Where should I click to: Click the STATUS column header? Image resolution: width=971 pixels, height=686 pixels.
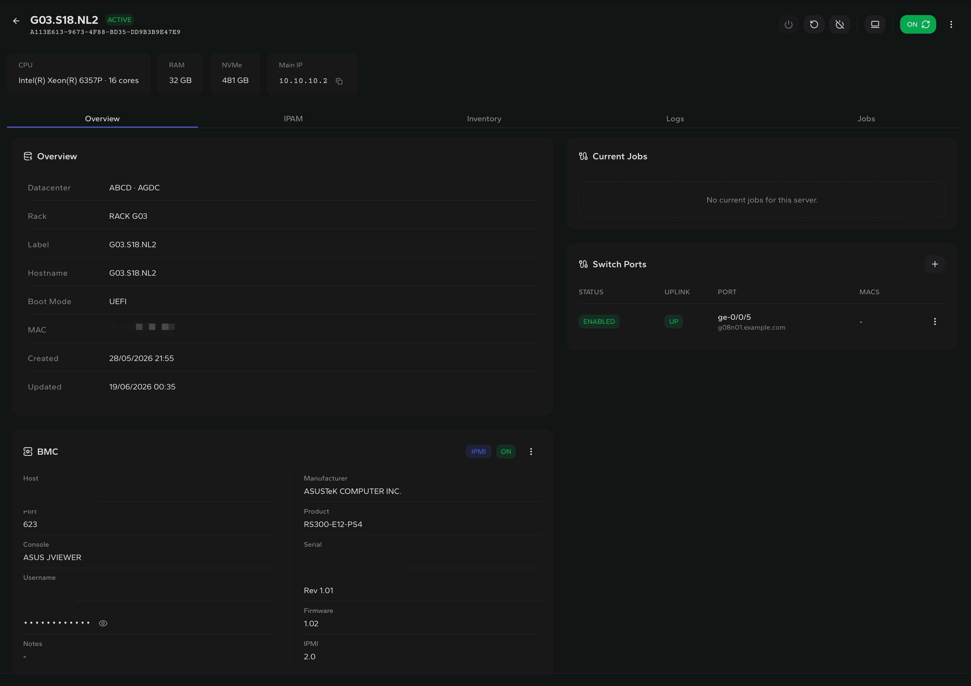point(591,292)
